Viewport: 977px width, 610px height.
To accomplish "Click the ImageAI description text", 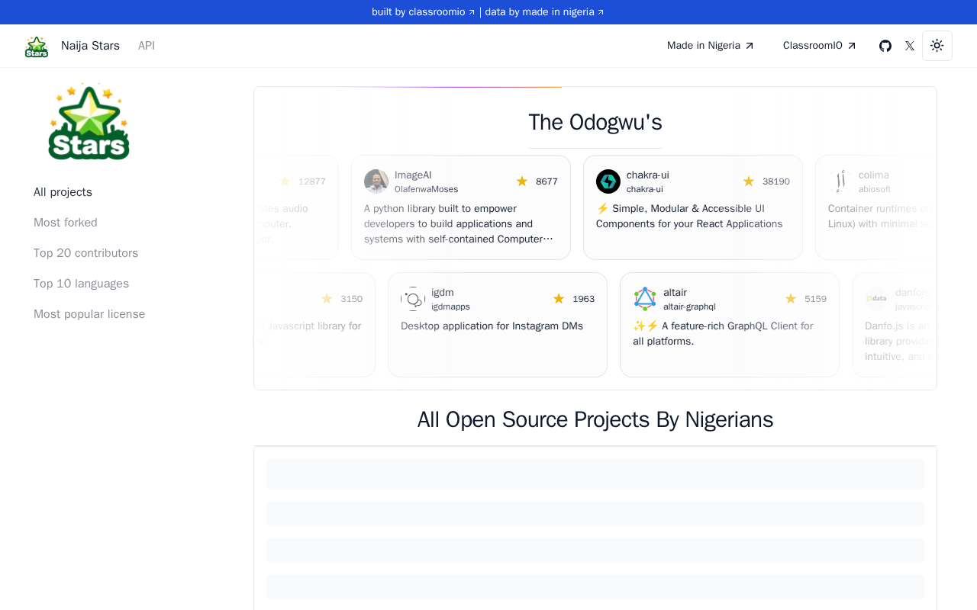I will (x=459, y=224).
